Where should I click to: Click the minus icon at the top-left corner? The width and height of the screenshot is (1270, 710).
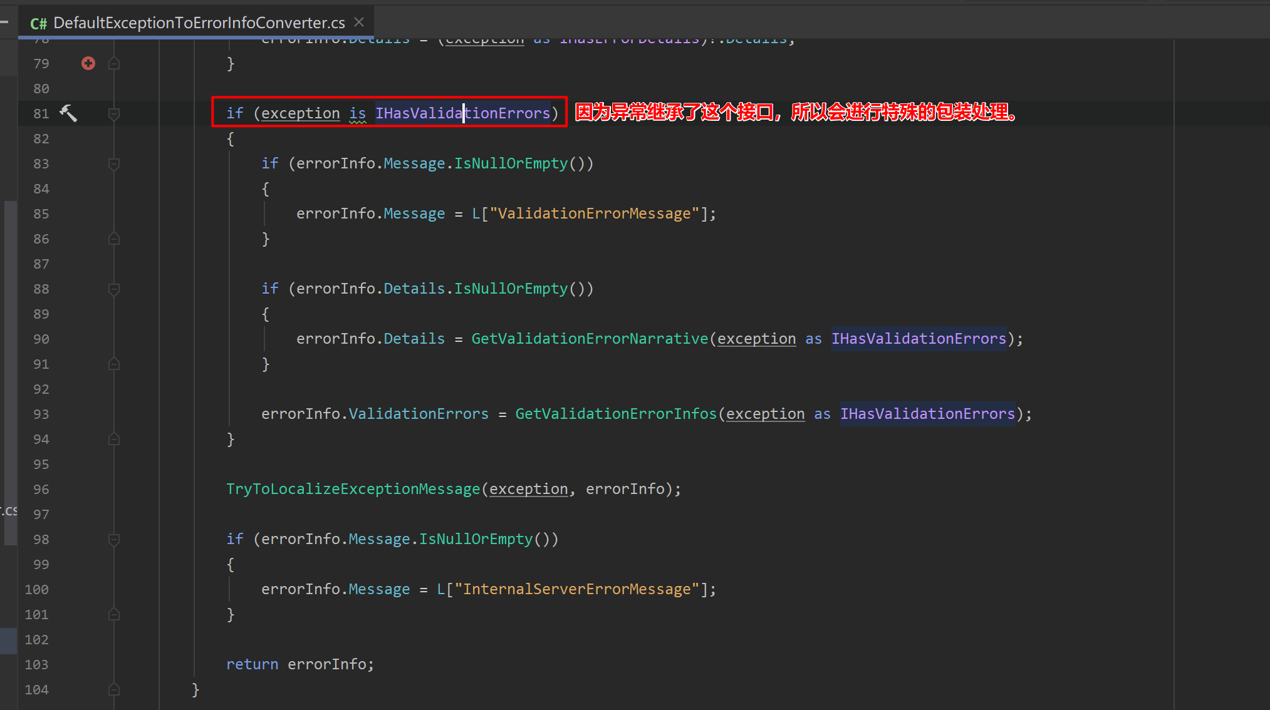point(5,21)
